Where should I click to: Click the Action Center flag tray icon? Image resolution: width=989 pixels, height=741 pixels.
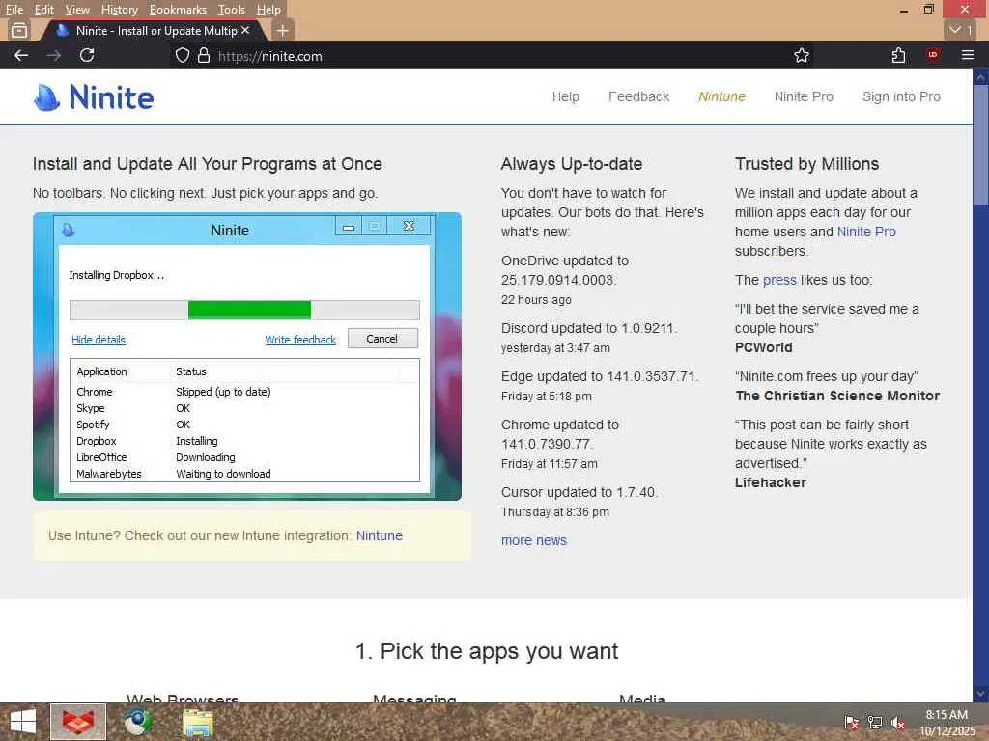tap(851, 722)
